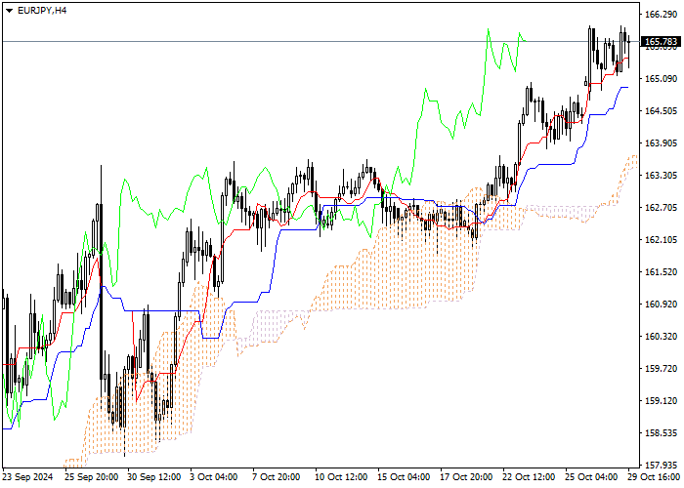Click the 165.090 price axis label

pyautogui.click(x=661, y=79)
